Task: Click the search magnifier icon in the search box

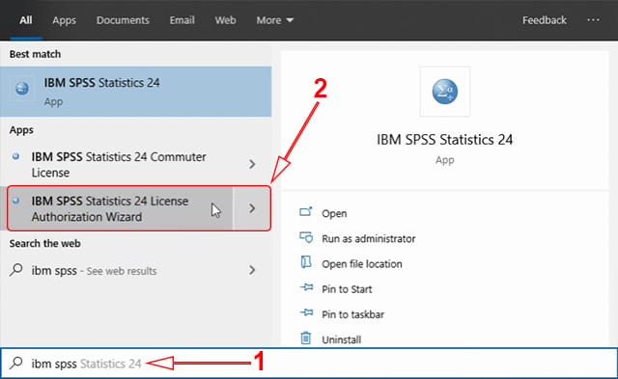Action: [16, 363]
